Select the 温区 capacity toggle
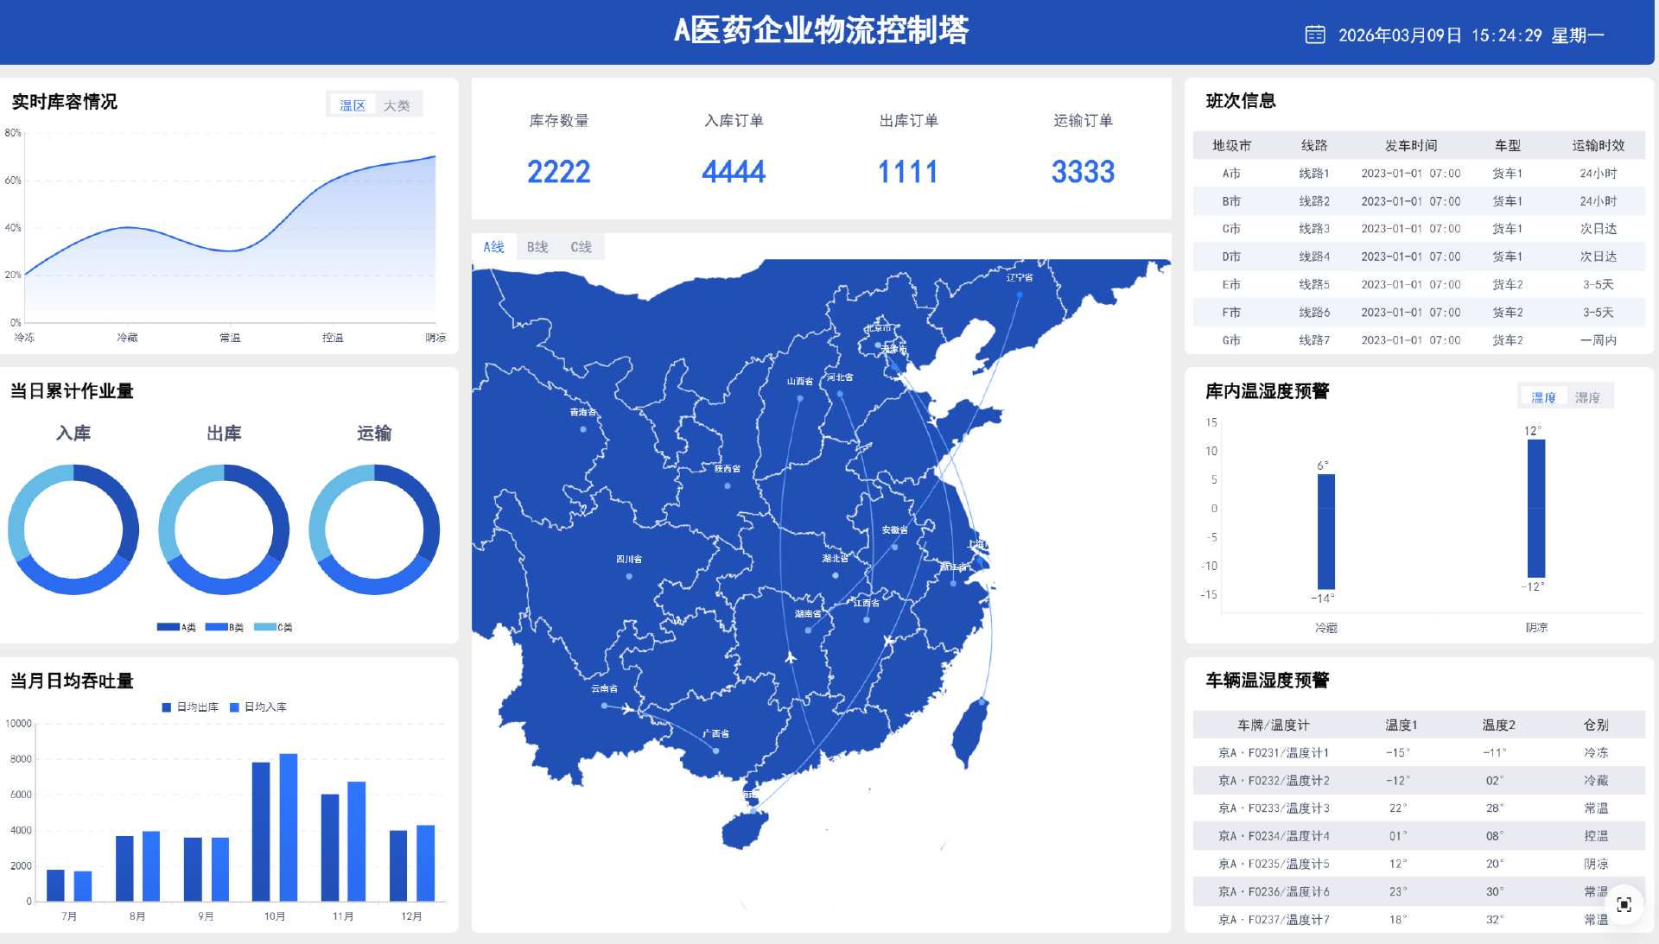This screenshot has width=1659, height=944. [353, 105]
